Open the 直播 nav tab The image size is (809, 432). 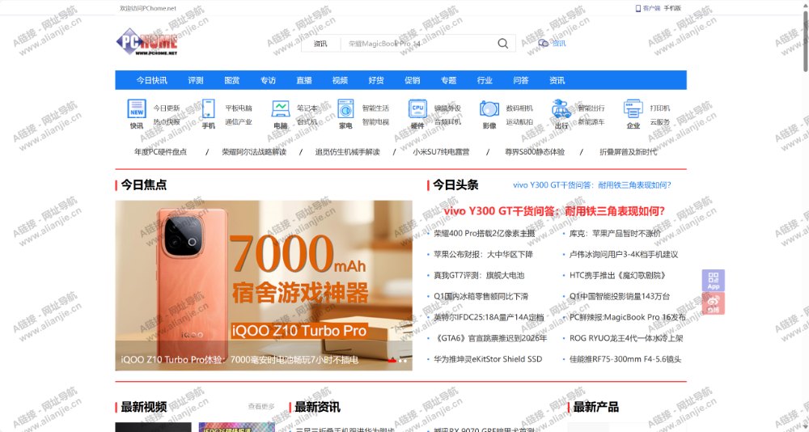pos(304,81)
